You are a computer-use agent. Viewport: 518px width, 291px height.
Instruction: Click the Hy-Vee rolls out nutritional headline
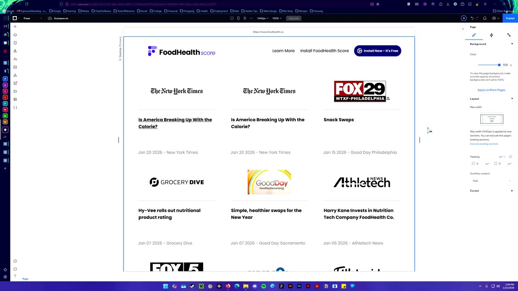(169, 214)
